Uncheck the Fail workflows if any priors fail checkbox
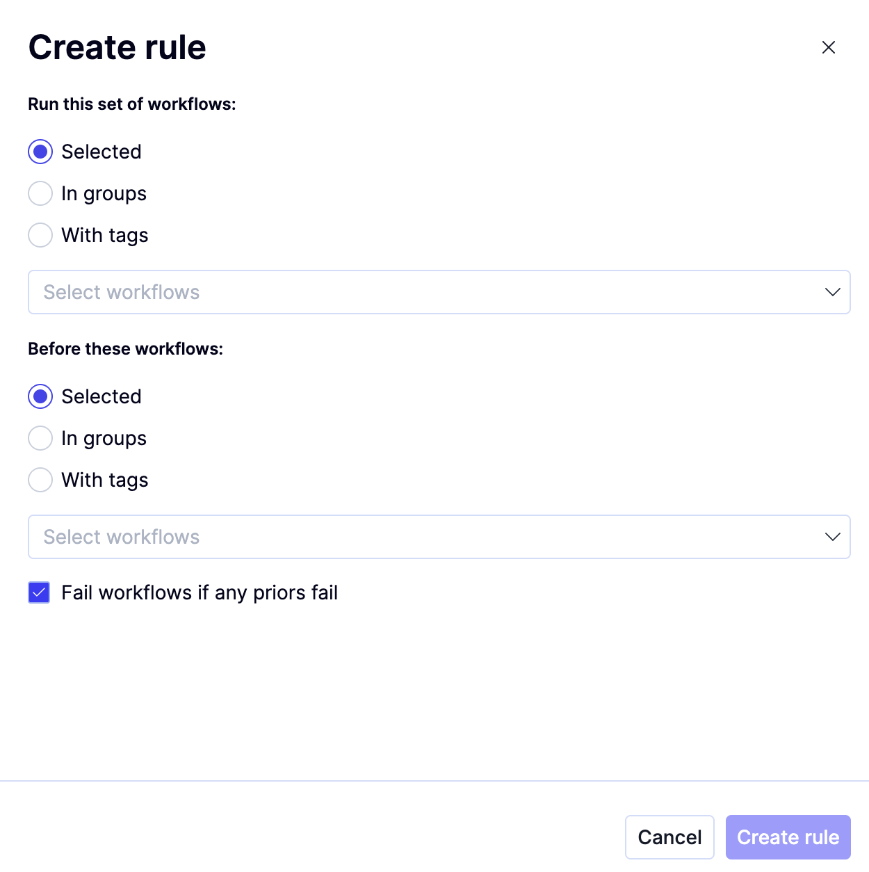The width and height of the screenshot is (869, 872). (x=39, y=592)
